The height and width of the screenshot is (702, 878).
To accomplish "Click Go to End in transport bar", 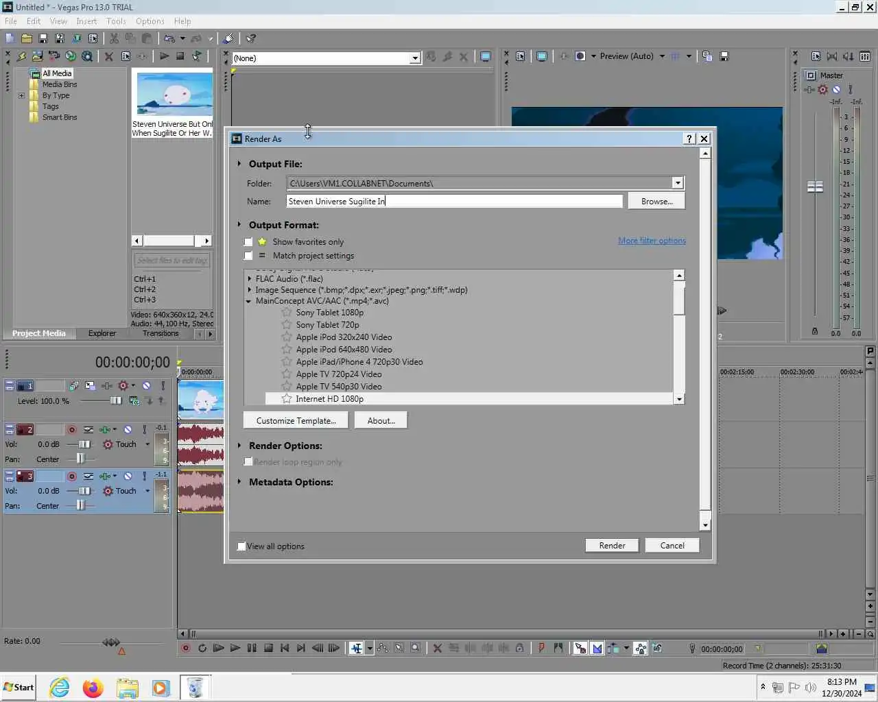I will (300, 648).
